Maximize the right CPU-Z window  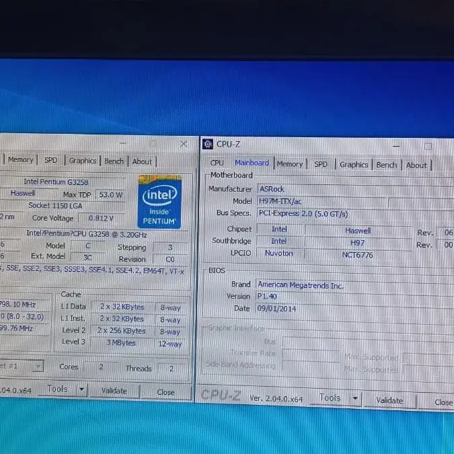click(x=428, y=146)
